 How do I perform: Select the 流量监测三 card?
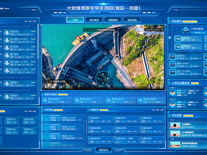(x=152, y=119)
